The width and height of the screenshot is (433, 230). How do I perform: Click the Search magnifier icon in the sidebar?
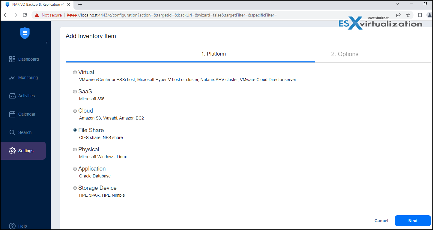pyautogui.click(x=12, y=132)
